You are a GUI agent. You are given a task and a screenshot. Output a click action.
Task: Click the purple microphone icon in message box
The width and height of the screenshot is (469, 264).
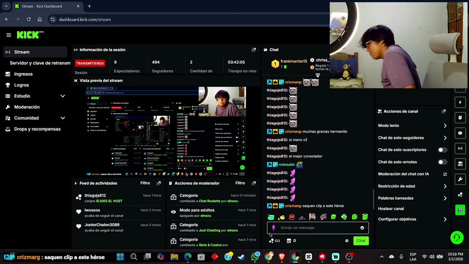pyautogui.click(x=273, y=228)
